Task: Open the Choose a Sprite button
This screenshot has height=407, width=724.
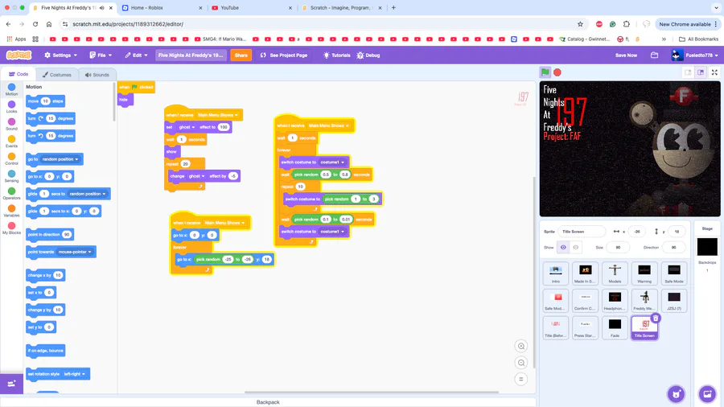Action: 676,394
